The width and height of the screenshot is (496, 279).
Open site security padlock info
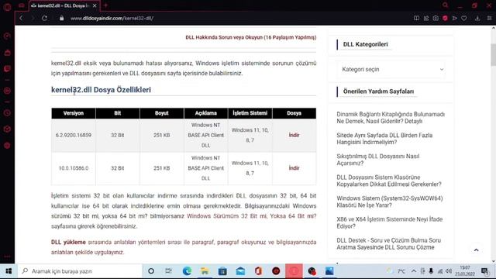click(x=62, y=19)
